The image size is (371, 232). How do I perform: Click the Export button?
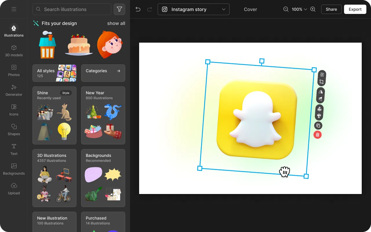pos(355,9)
